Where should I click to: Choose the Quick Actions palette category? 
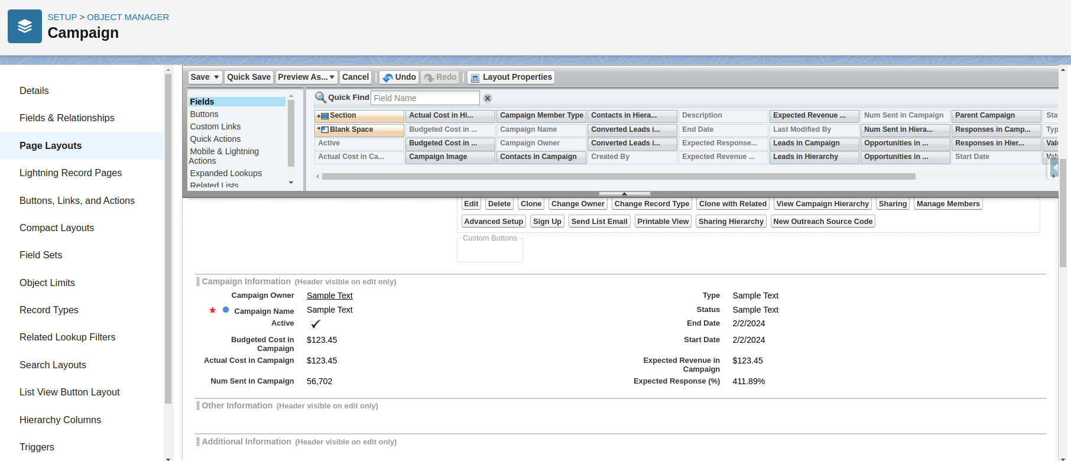click(x=215, y=139)
